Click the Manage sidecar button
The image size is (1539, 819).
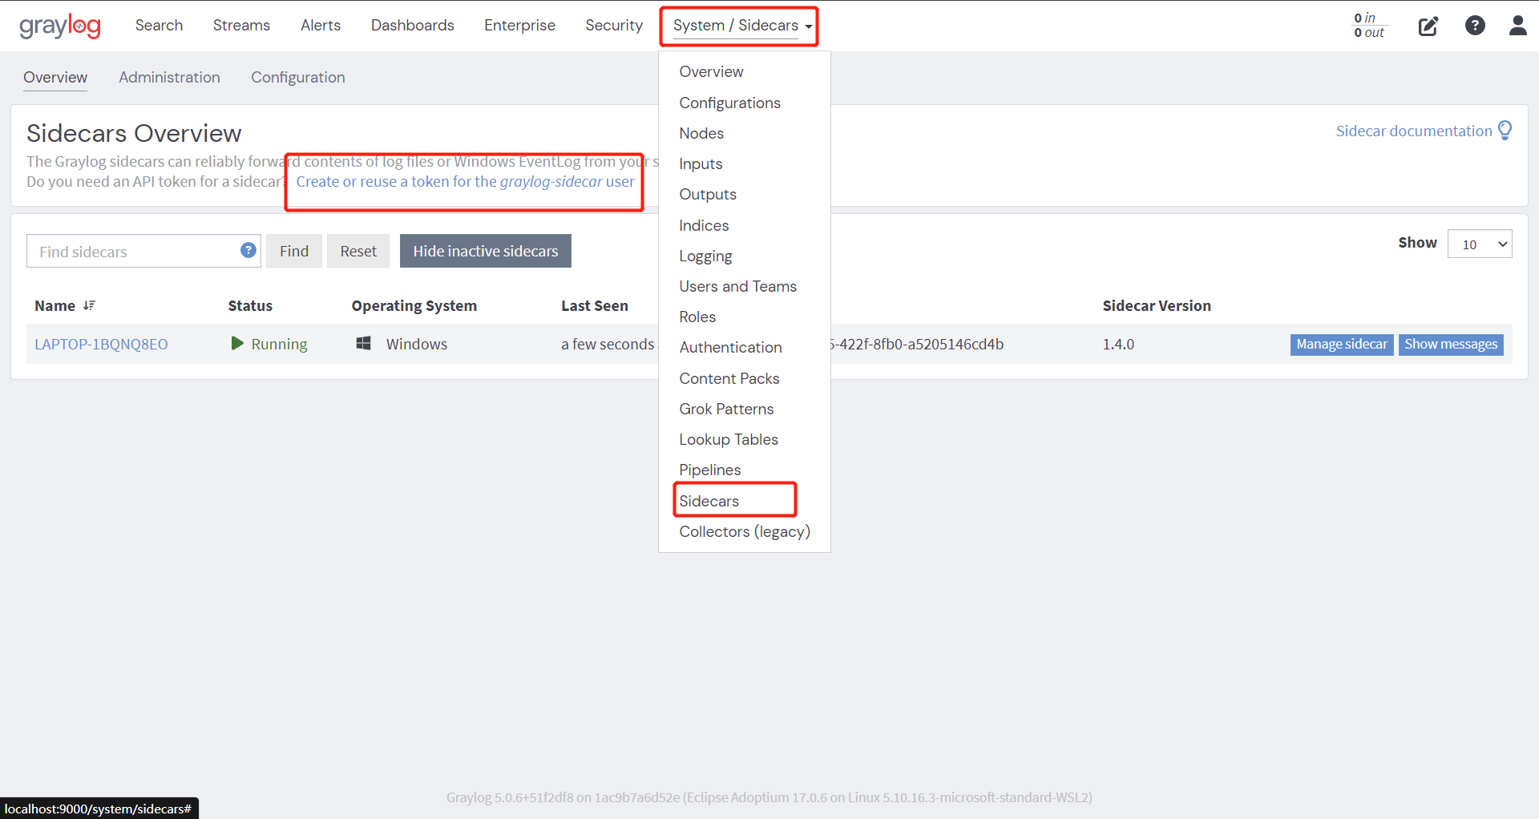[1342, 344]
